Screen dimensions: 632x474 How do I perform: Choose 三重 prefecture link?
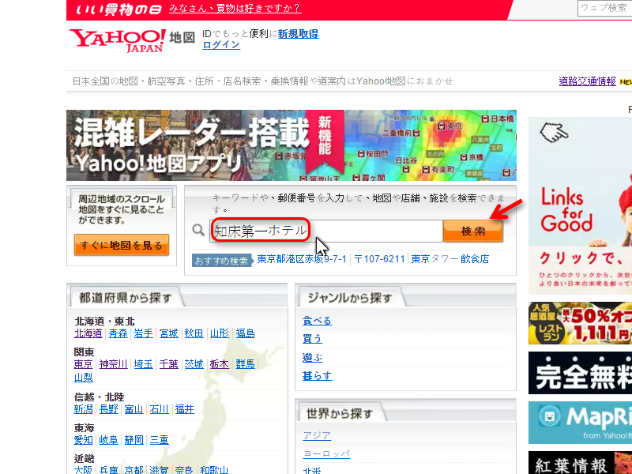click(x=160, y=440)
